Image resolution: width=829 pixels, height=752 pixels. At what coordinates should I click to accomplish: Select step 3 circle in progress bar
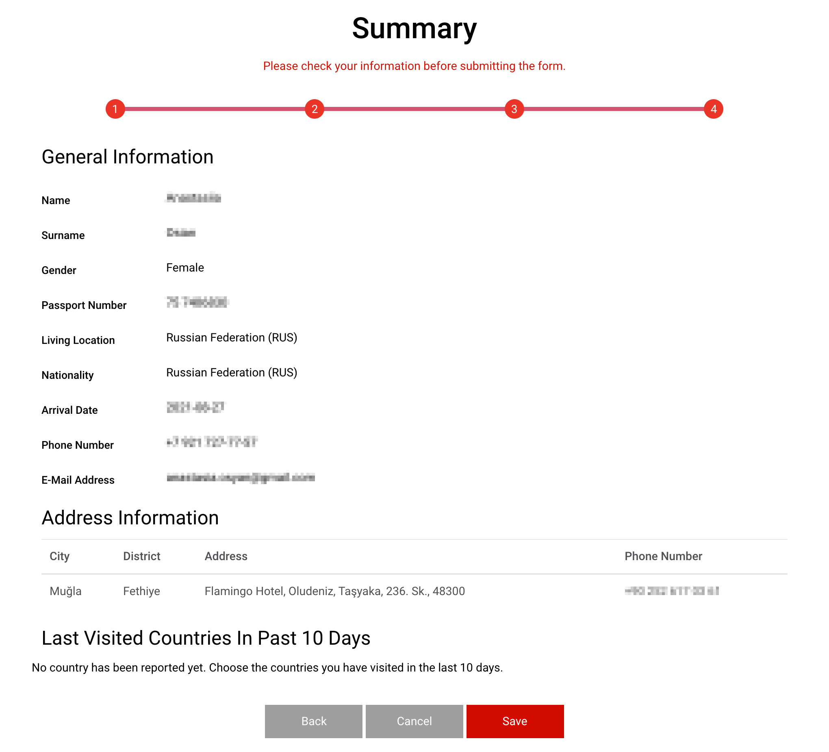coord(514,109)
